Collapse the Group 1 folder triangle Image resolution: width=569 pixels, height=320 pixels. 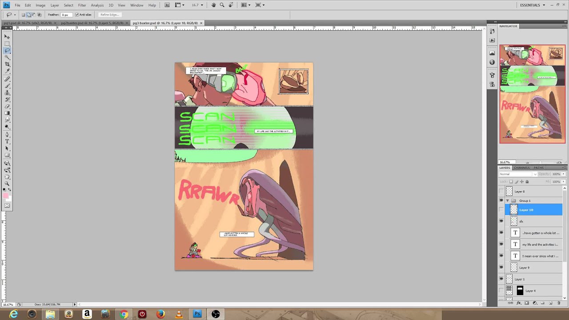508,200
